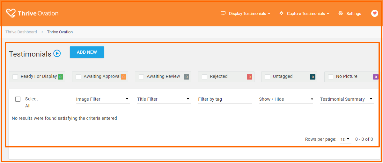The image size is (383, 163).
Task: Play the Testimonials tutorial video icon
Action: click(57, 53)
